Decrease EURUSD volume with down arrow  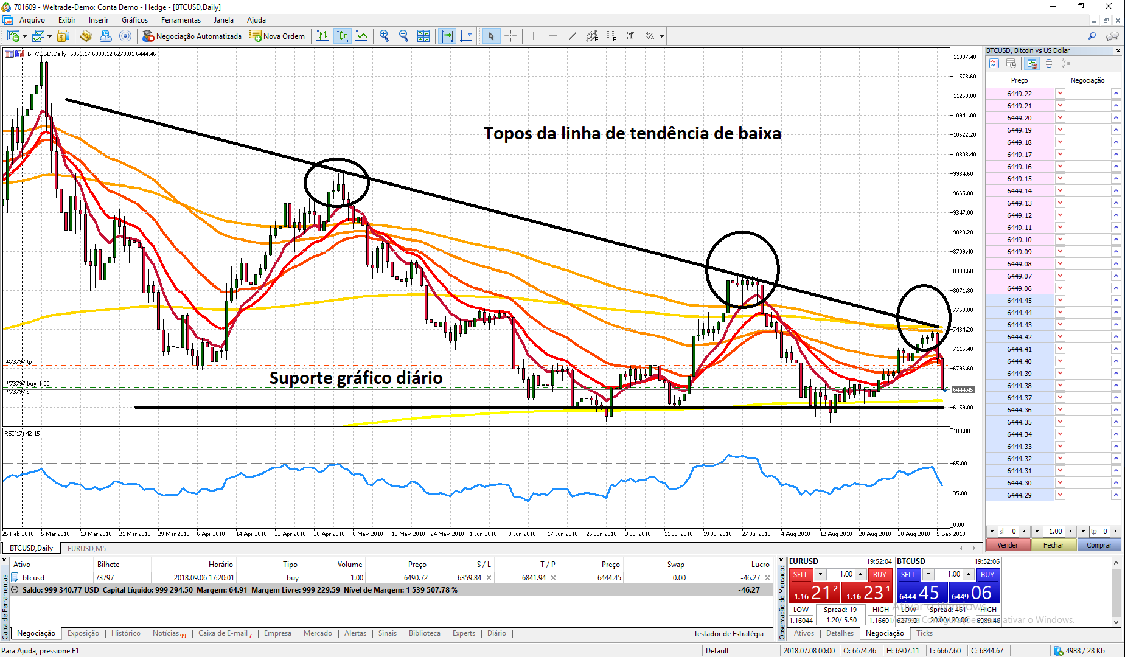[820, 574]
